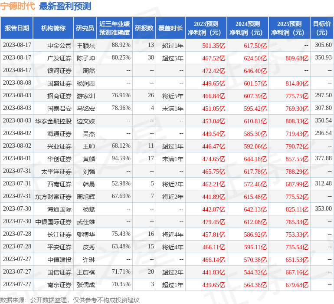Click the 覆盖时长 column header
334x304 pixels.
pyautogui.click(x=170, y=28)
